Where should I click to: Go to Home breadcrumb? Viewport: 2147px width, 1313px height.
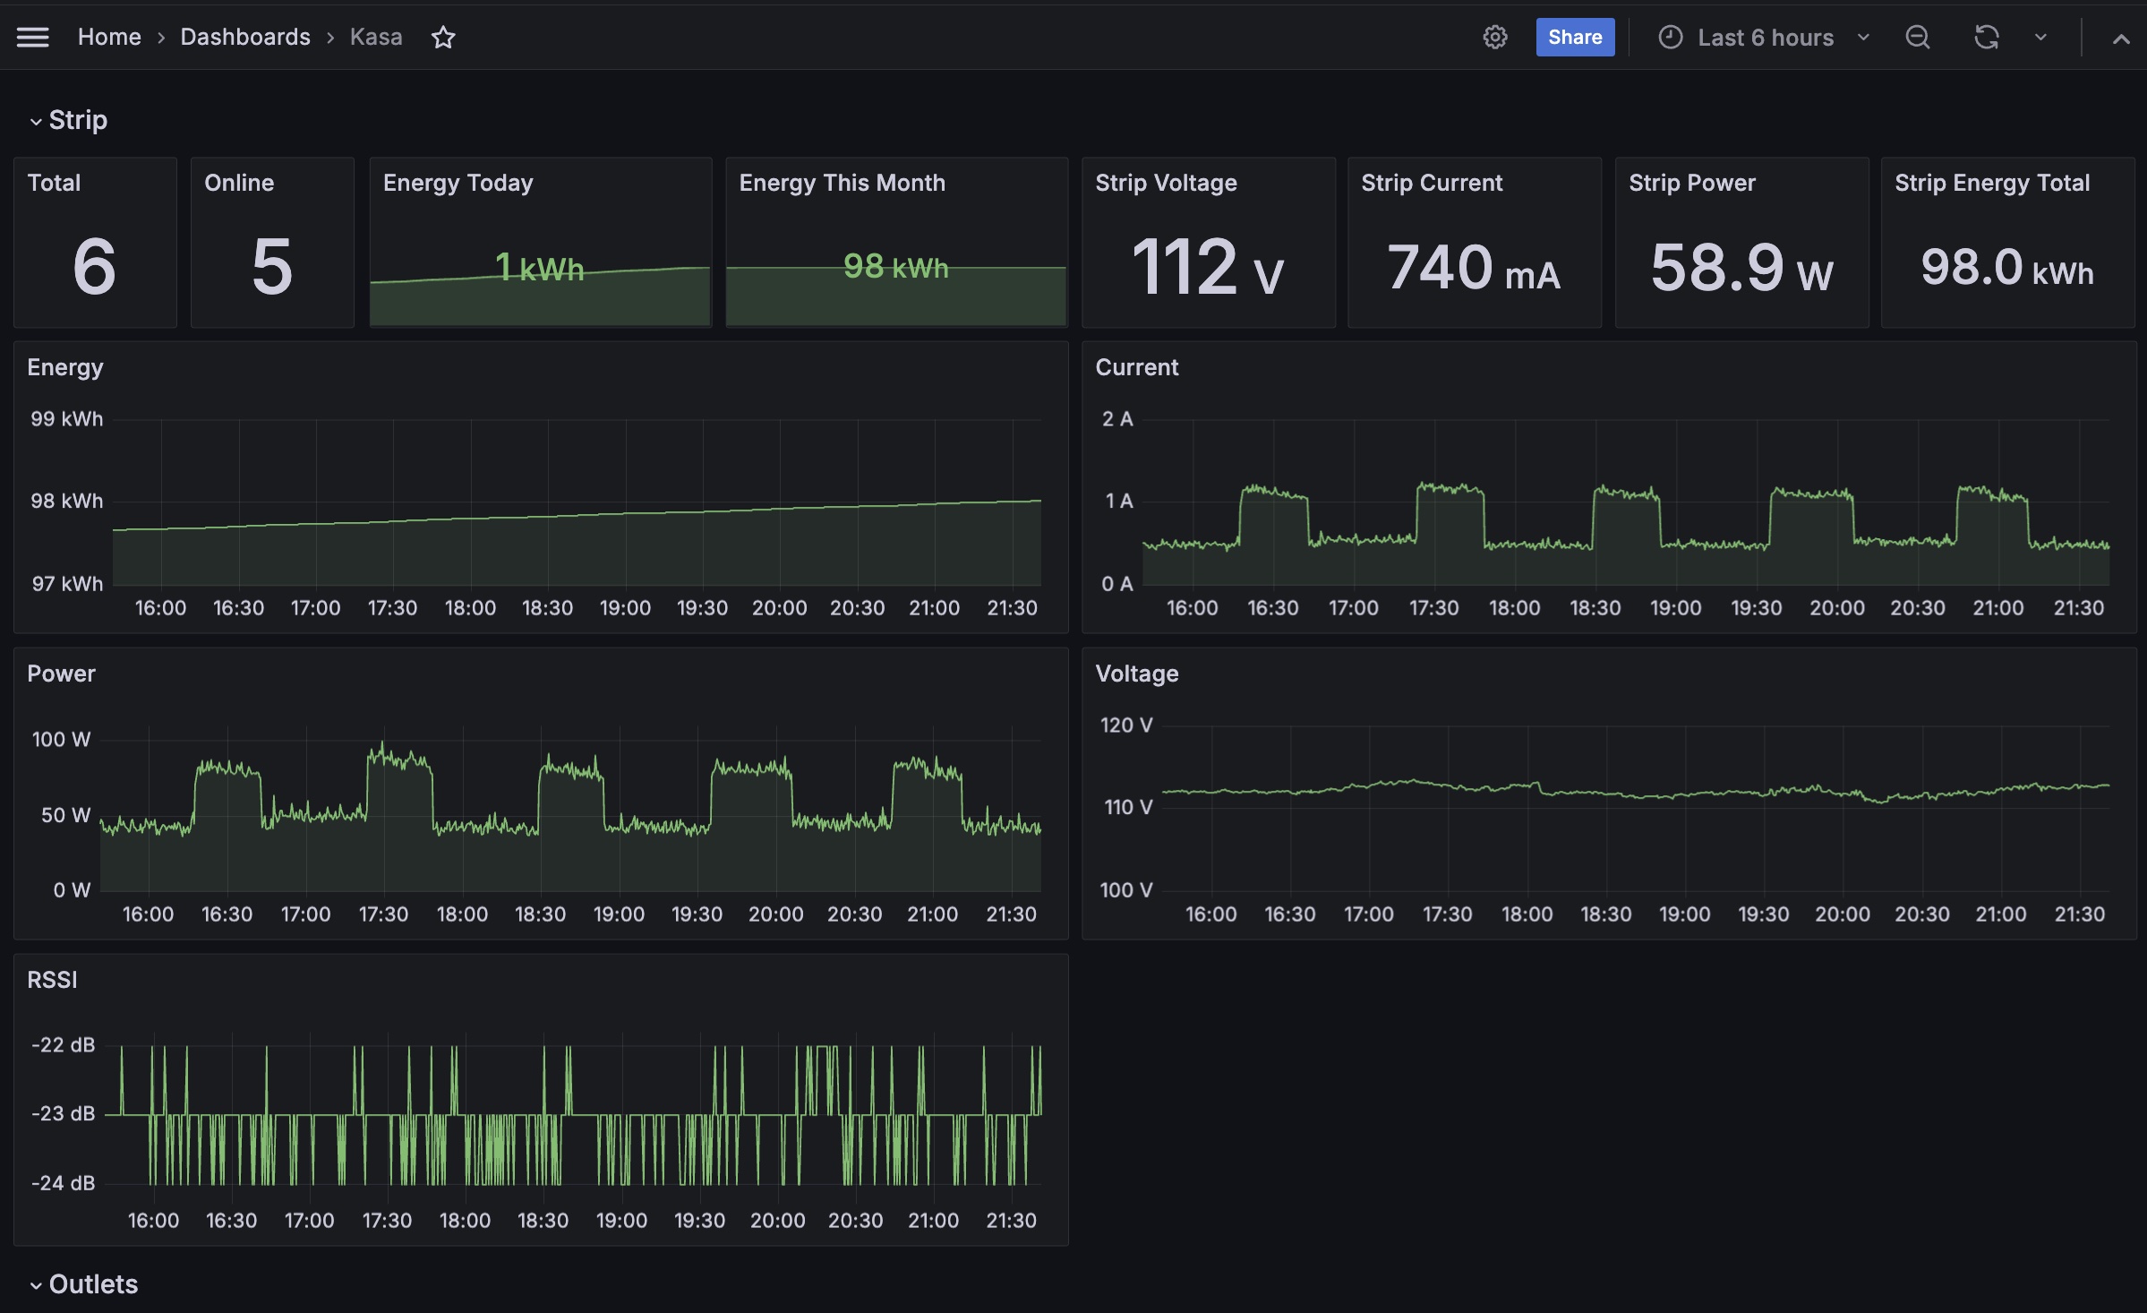(x=109, y=37)
